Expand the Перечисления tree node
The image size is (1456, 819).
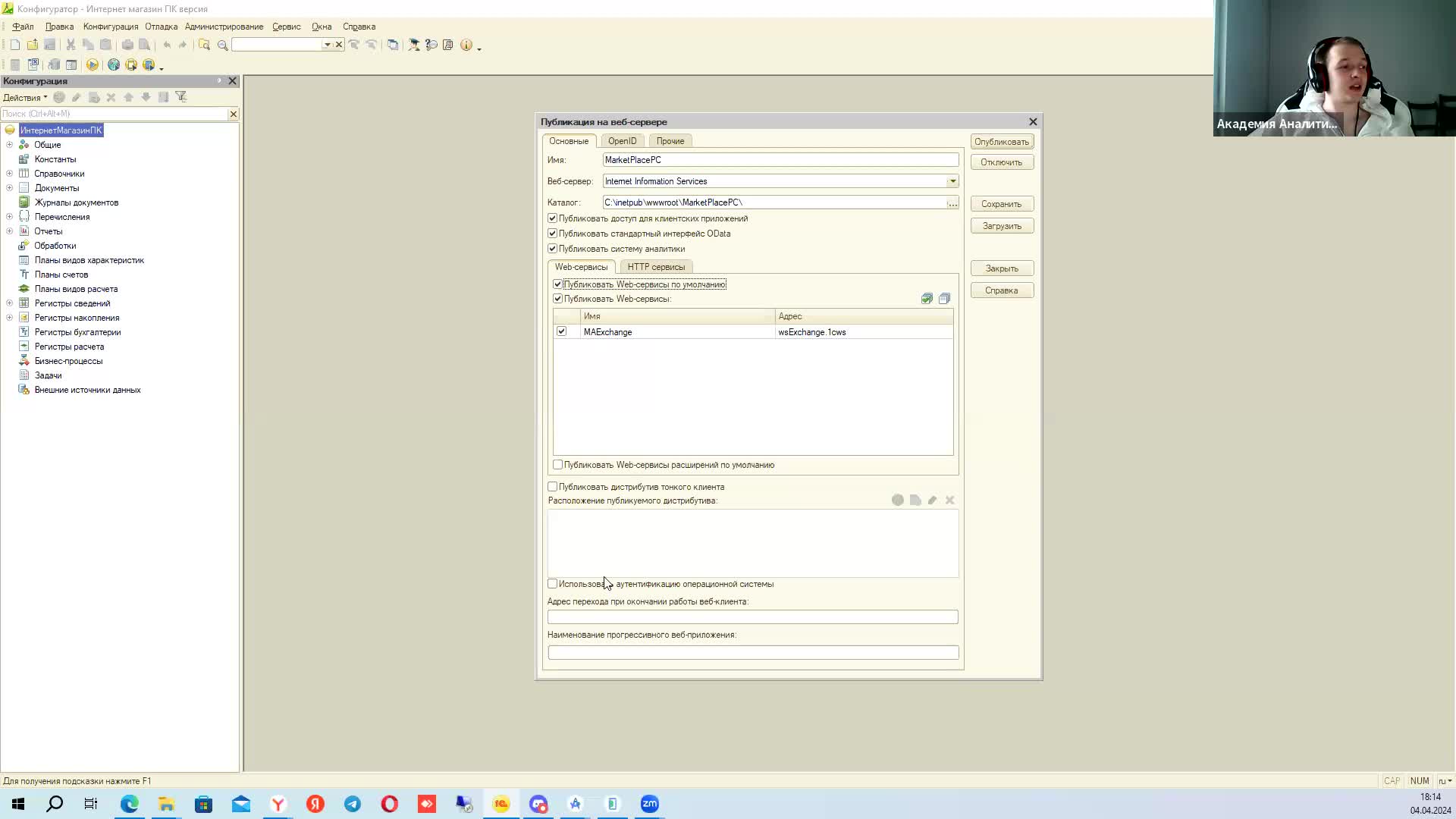click(9, 217)
